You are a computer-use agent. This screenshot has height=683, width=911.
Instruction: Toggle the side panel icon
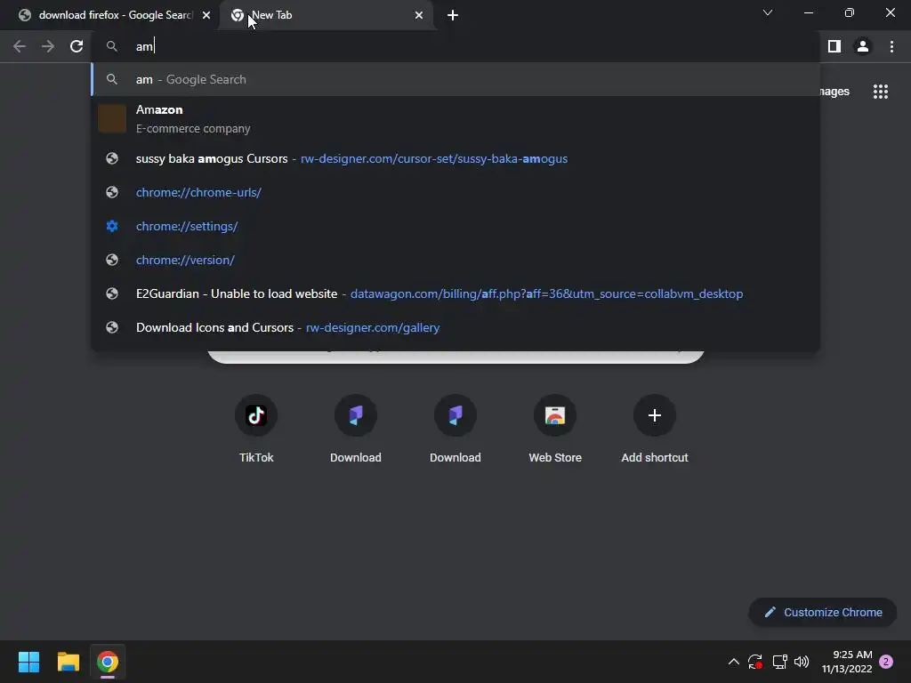coord(834,46)
